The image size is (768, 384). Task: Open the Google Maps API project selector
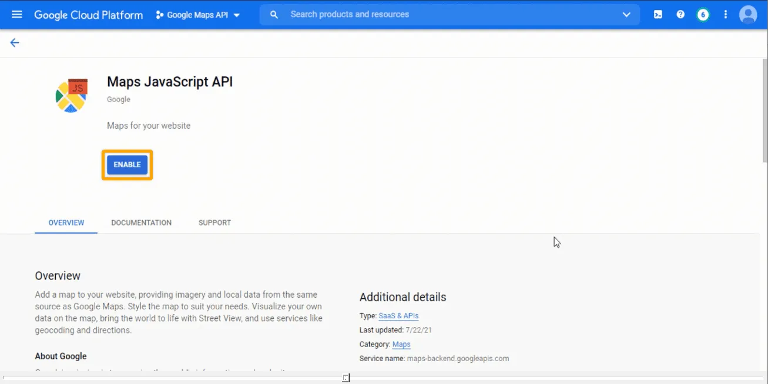coord(198,15)
